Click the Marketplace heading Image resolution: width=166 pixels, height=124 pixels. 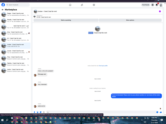(x=11, y=10)
